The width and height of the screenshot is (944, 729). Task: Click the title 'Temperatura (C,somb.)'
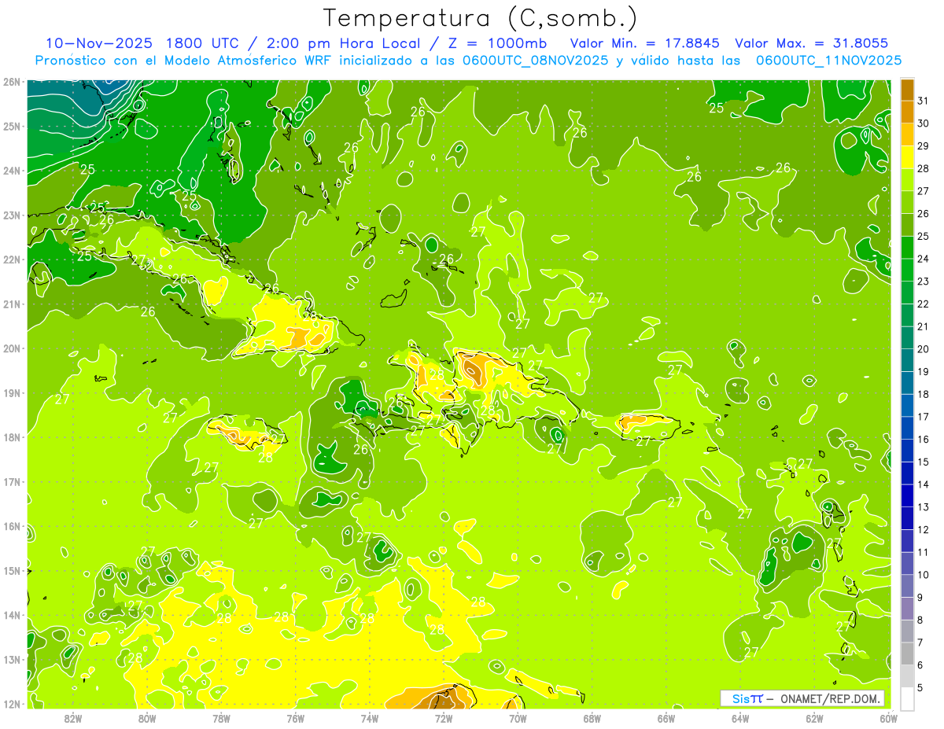pyautogui.click(x=481, y=18)
